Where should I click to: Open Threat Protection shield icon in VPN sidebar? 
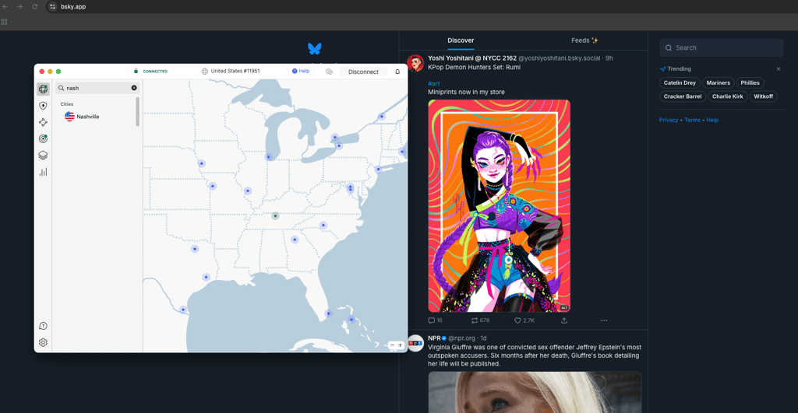click(x=44, y=106)
